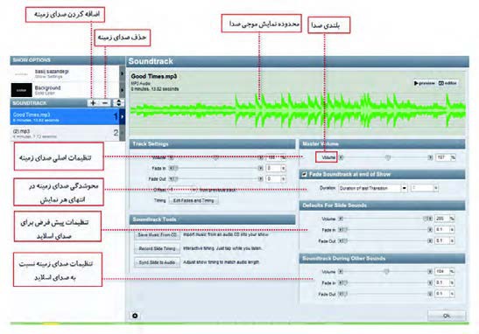Click Track Settings Fade Out increase arrow

[x=260, y=179]
